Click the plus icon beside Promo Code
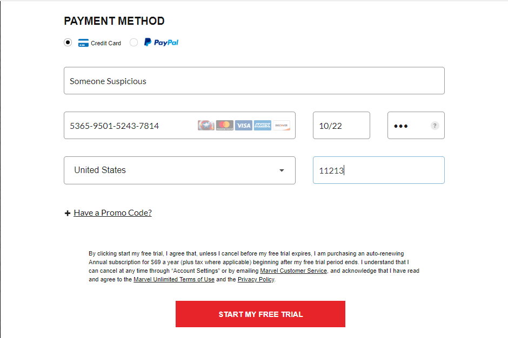508x338 pixels. [x=68, y=213]
